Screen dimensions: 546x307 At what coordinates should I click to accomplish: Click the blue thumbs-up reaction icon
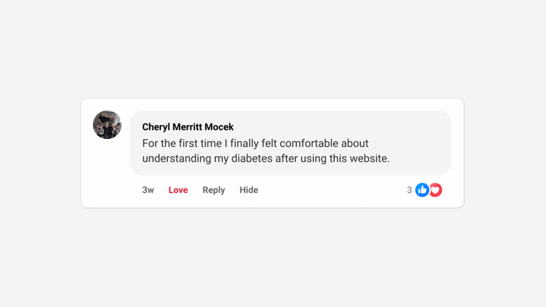pyautogui.click(x=422, y=190)
